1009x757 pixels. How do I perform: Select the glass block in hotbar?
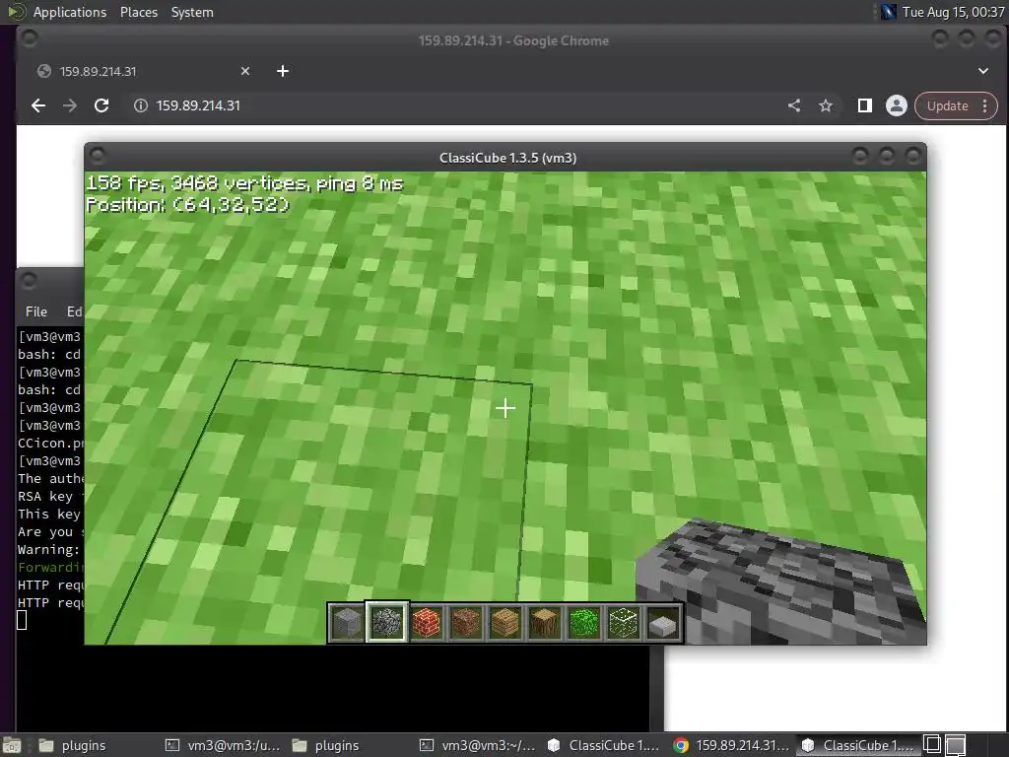624,623
